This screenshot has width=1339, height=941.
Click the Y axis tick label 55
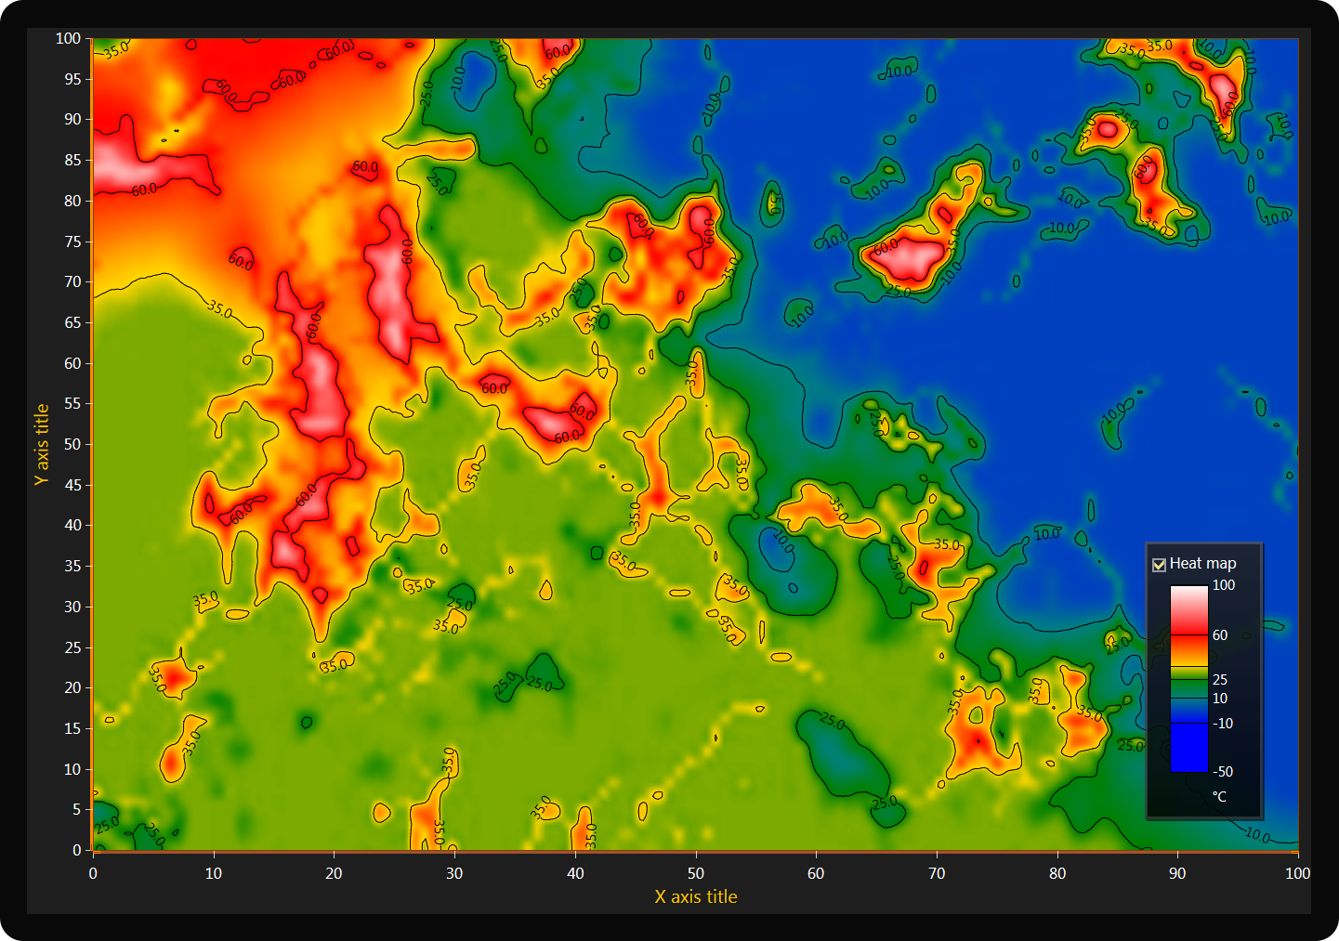coord(72,403)
